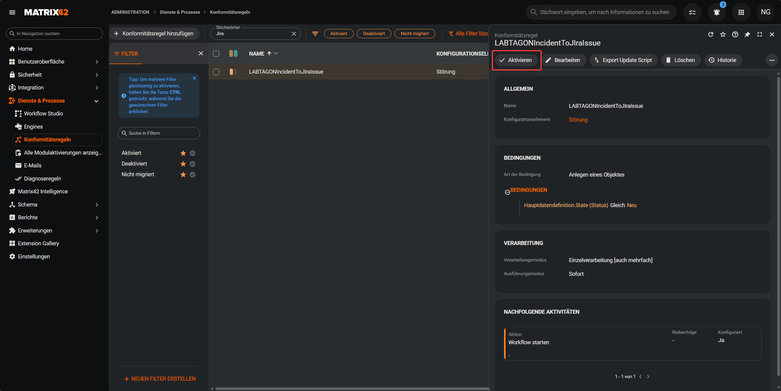The image size is (781, 391).
Task: Mark rule as favorite with star icon
Action: click(723, 34)
